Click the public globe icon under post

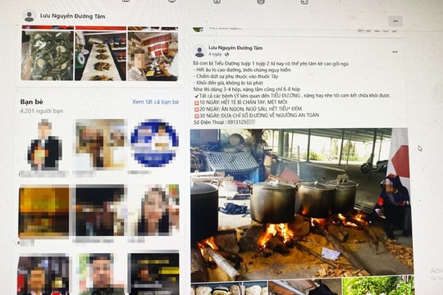click(x=226, y=54)
